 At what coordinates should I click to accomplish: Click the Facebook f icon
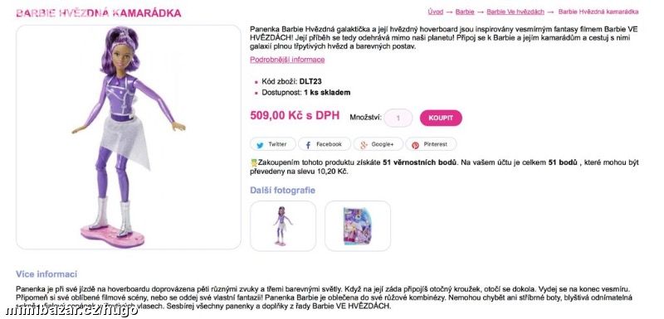tap(308, 145)
